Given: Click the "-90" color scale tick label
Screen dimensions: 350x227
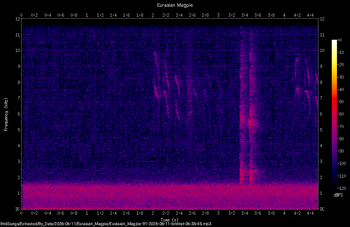Looking at the screenshot, I should click(340, 151).
